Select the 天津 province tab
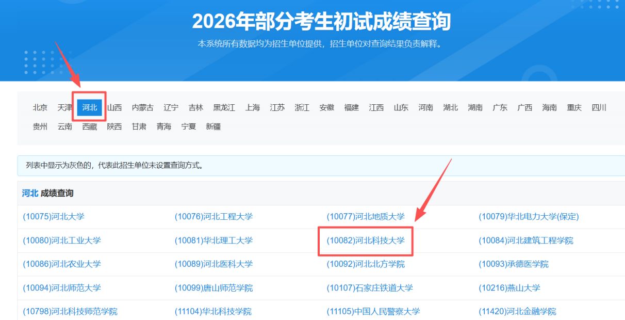The image size is (625, 320). point(65,108)
